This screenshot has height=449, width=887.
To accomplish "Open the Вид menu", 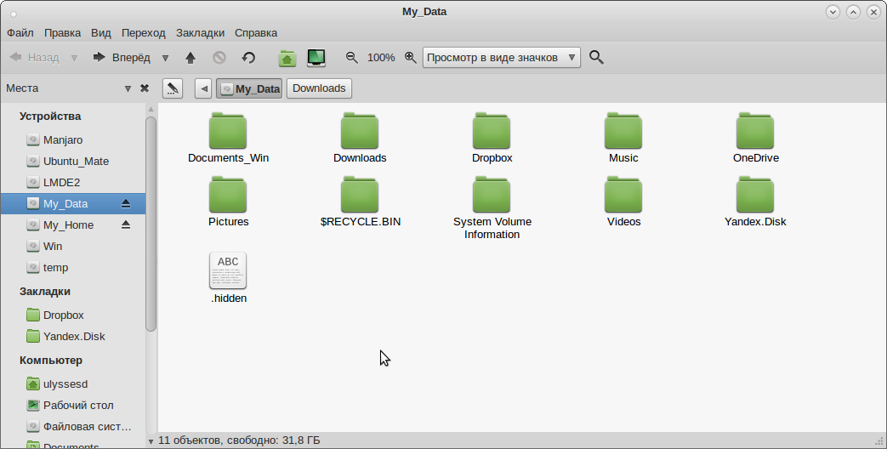I will (x=101, y=33).
